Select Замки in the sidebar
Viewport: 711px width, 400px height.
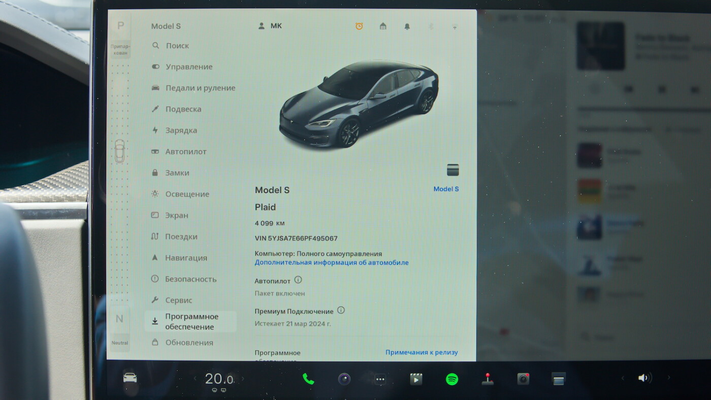[x=170, y=173]
